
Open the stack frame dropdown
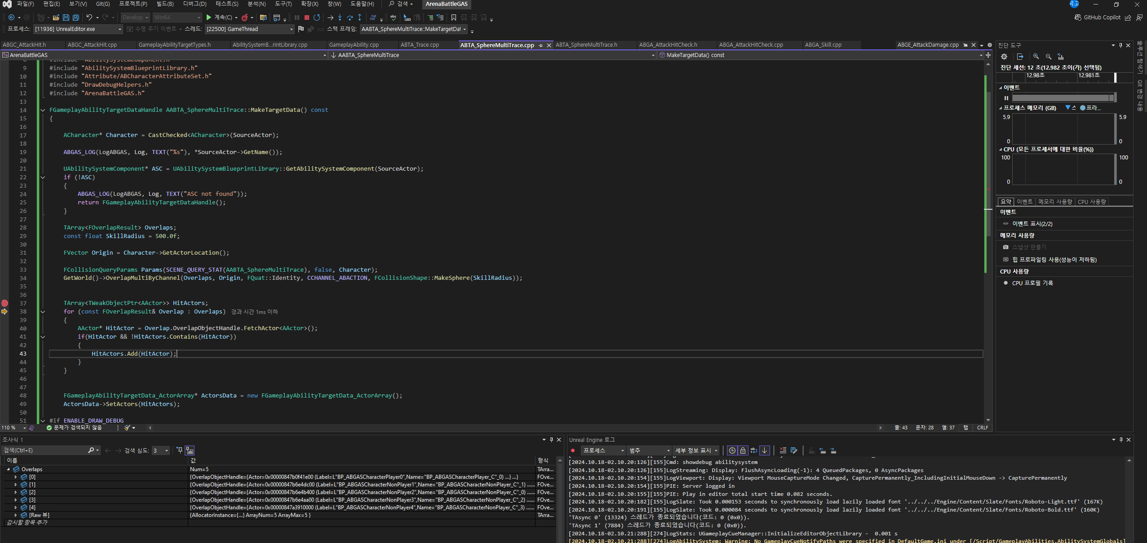tap(414, 29)
